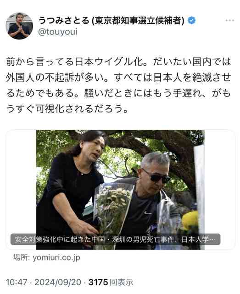Click the tweet line containing 騒いだときには
Viewport: 240px width, 294px height.
pos(118,93)
